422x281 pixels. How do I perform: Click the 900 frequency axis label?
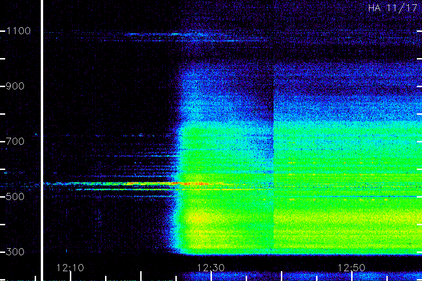pyautogui.click(x=15, y=86)
